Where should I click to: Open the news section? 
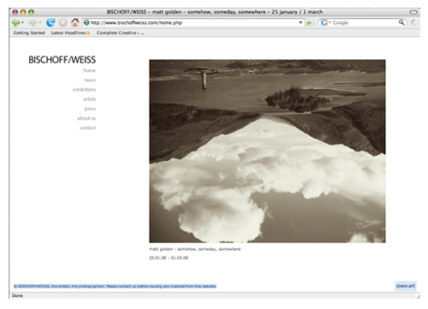(x=90, y=80)
